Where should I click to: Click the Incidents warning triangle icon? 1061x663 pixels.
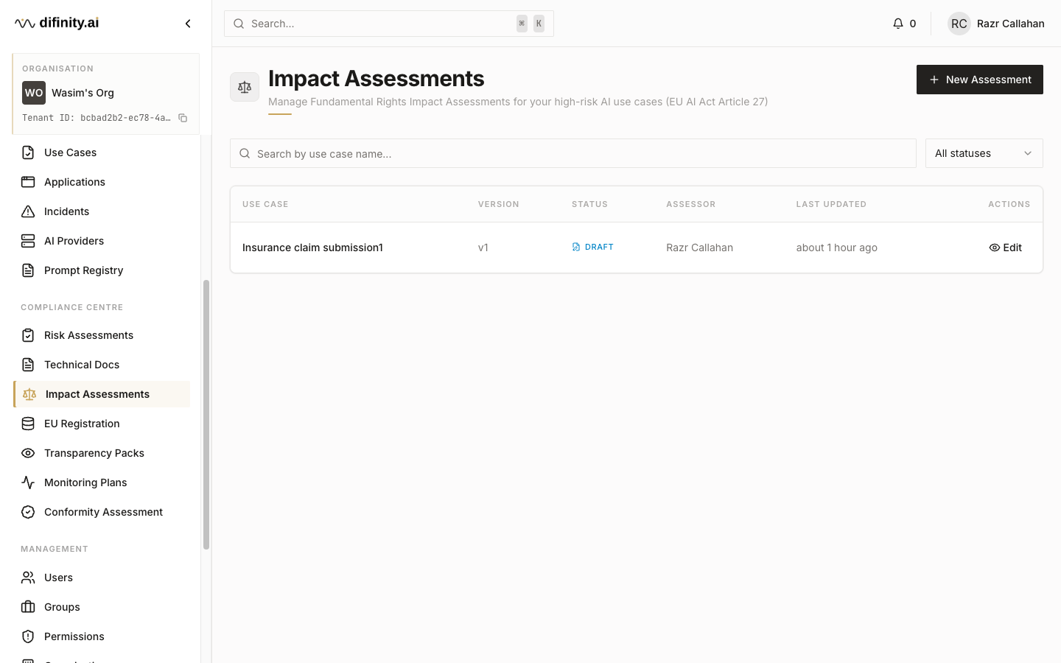click(x=28, y=211)
